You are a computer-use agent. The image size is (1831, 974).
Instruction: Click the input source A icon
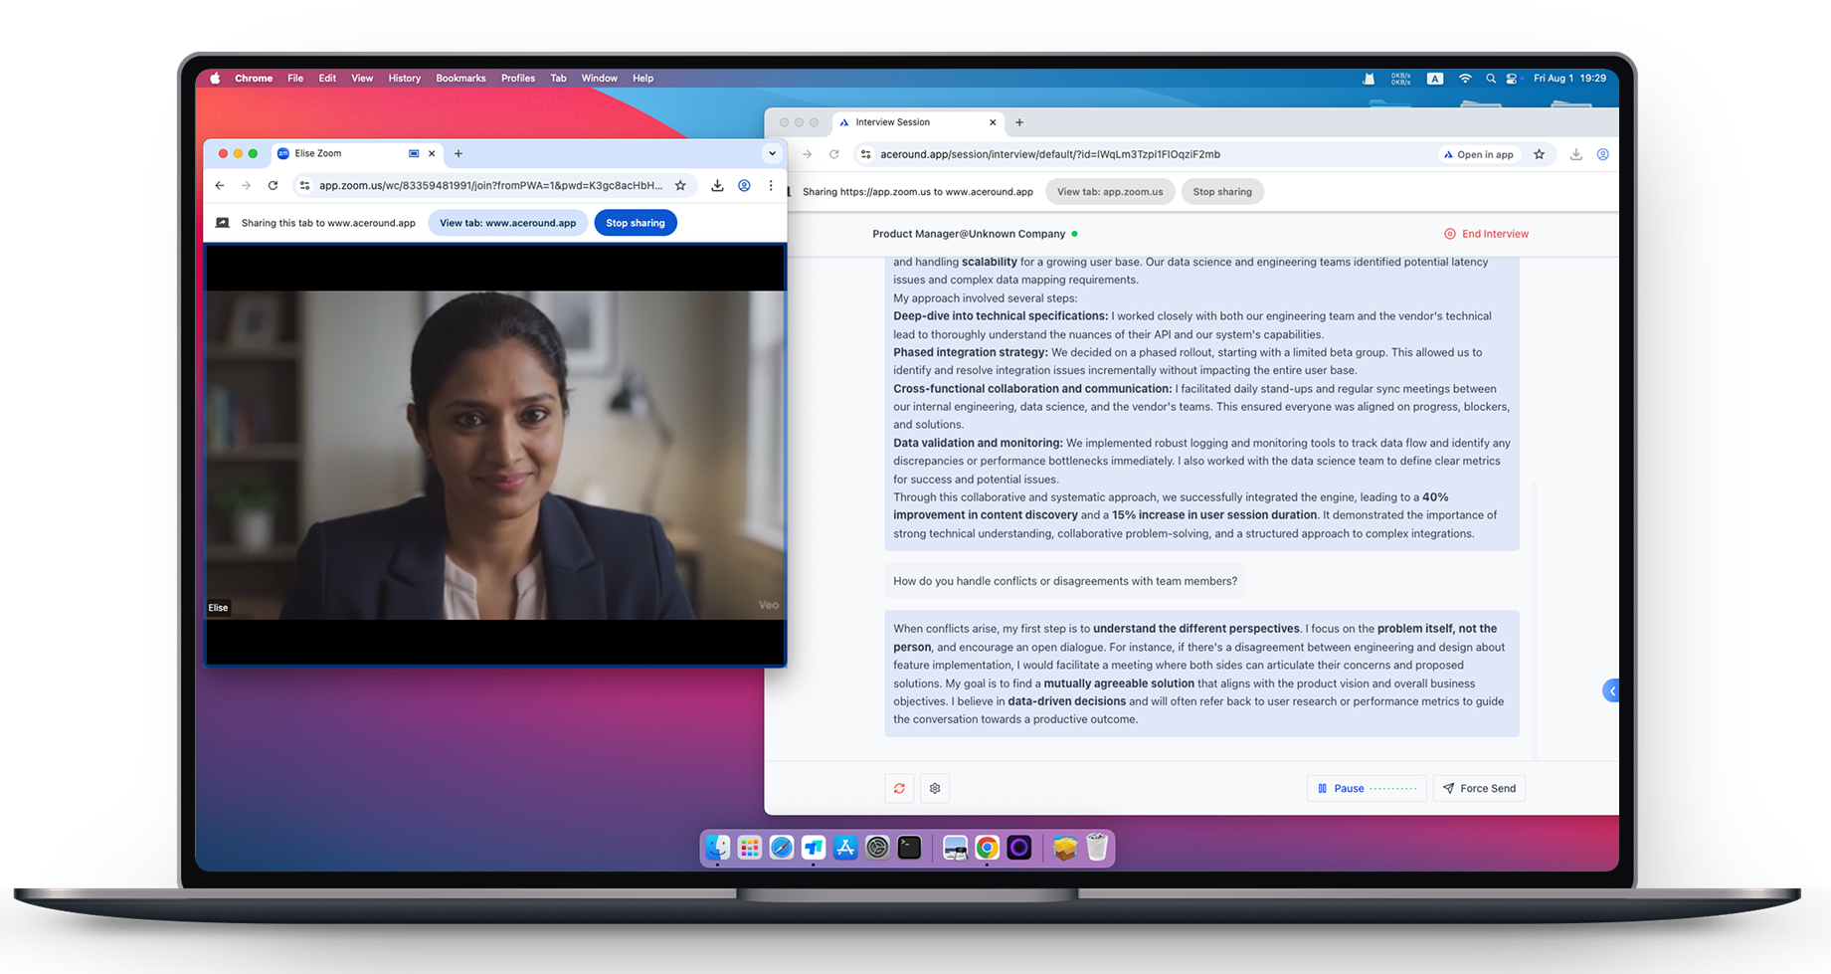[x=1435, y=78]
